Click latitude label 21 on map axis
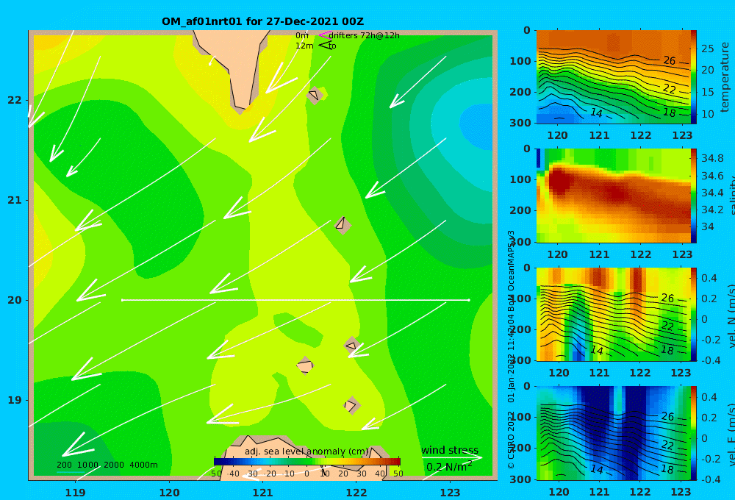This screenshot has width=735, height=500. [15, 200]
